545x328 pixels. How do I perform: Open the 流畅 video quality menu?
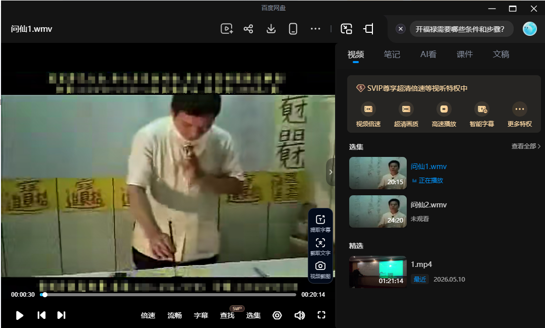click(175, 315)
